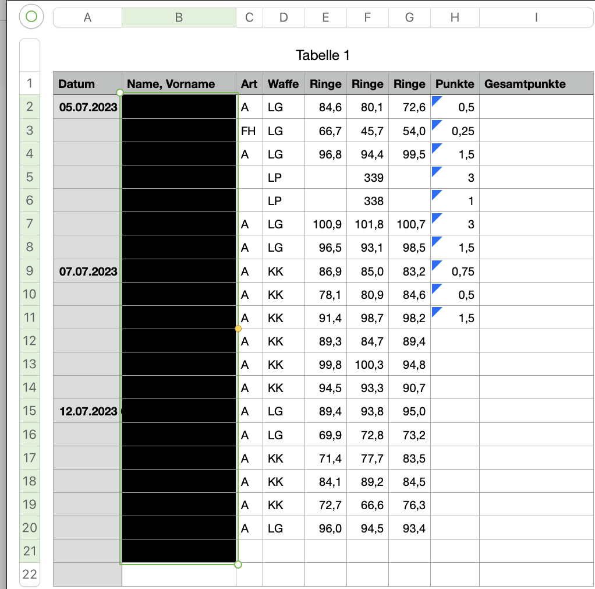Select 'LG' Waffe cell in row 20
Image resolution: width=595 pixels, height=589 pixels.
284,528
